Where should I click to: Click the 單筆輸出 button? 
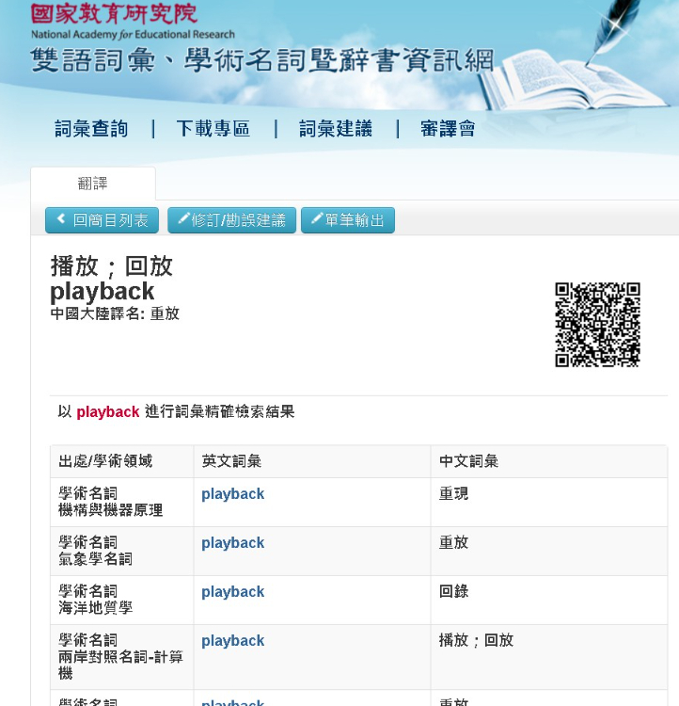(348, 220)
